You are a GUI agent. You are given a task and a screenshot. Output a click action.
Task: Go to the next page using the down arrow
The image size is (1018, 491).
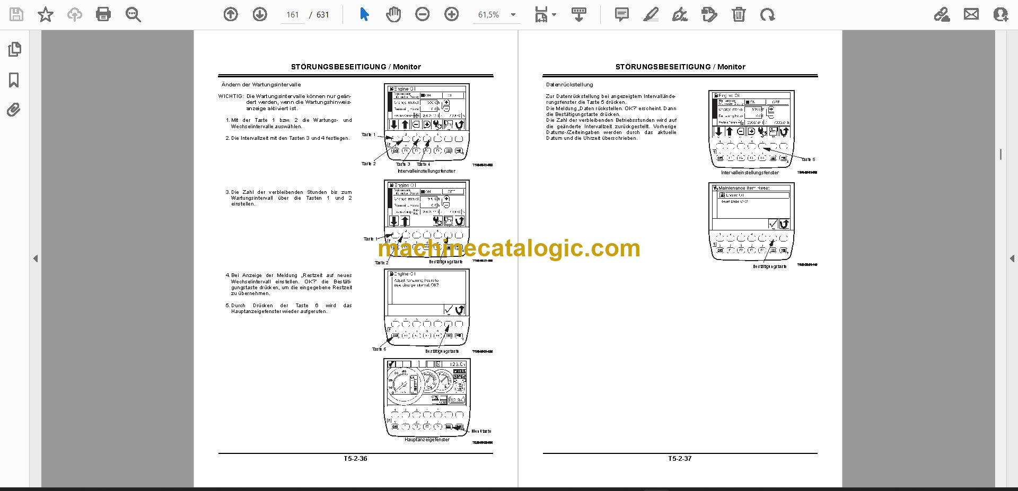(x=260, y=14)
